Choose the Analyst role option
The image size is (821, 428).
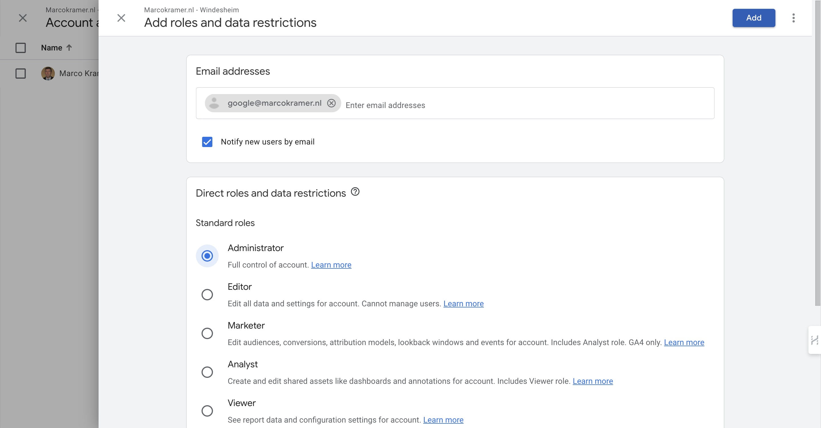pyautogui.click(x=207, y=372)
